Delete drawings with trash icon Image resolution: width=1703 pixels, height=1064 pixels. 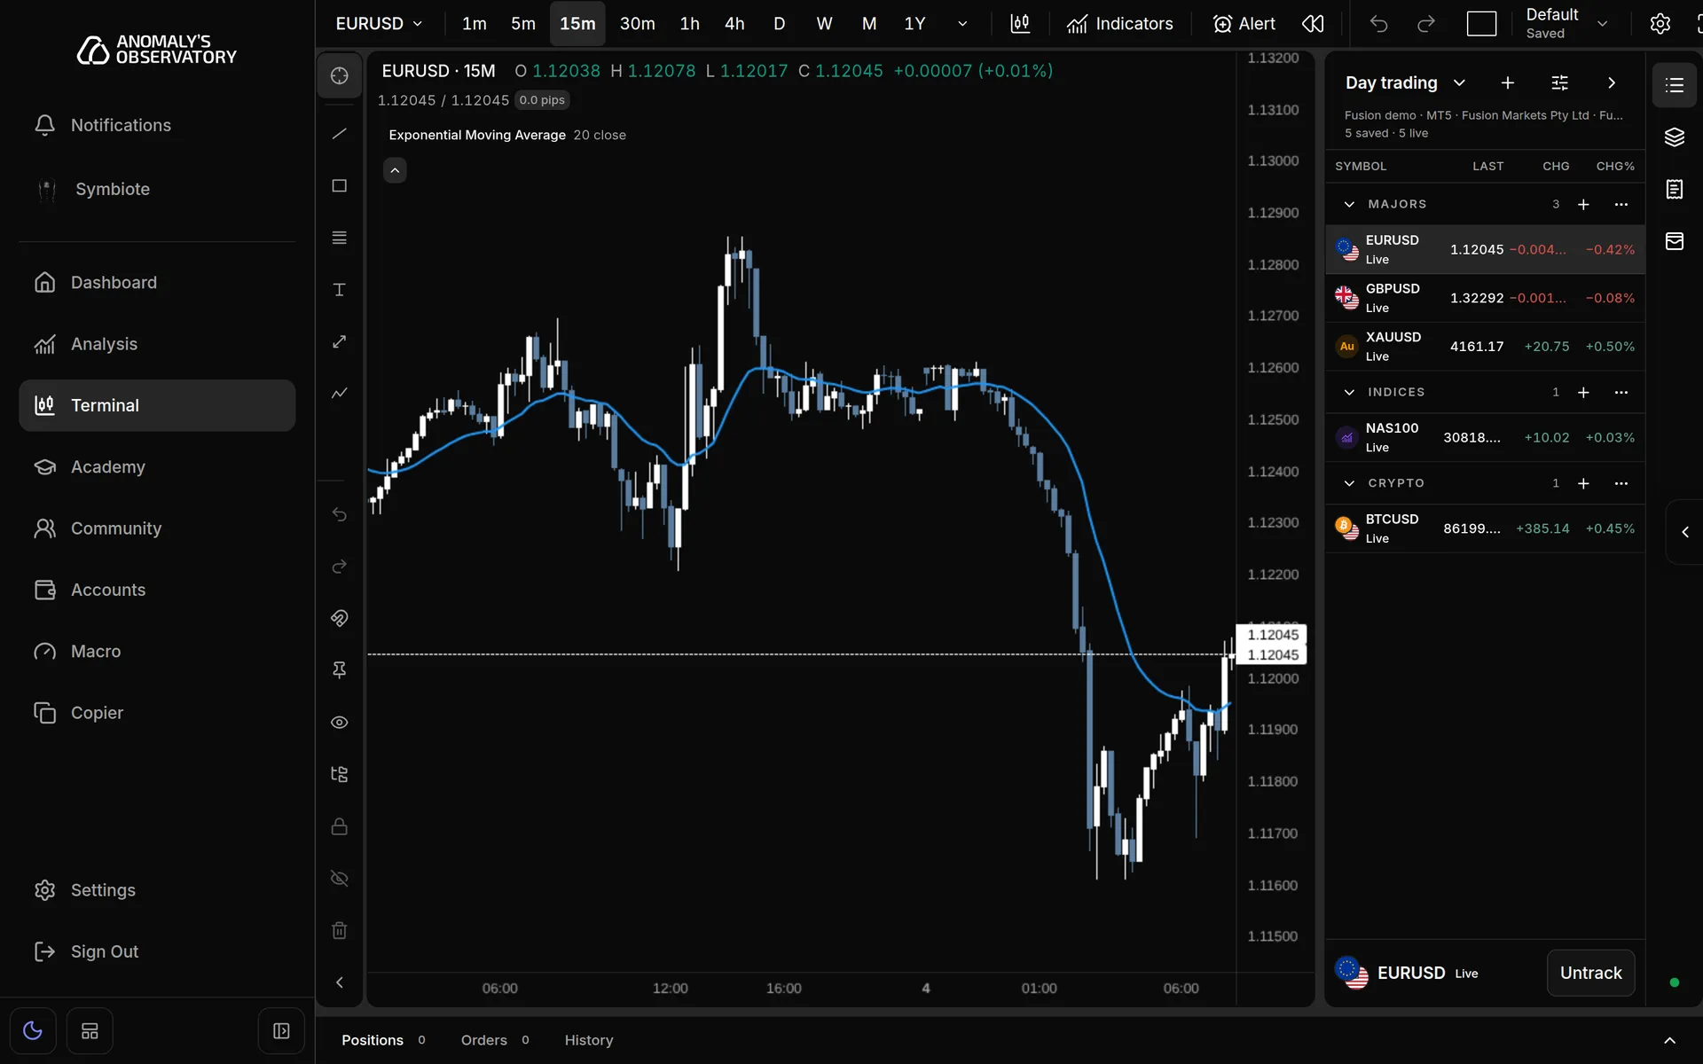(x=339, y=930)
